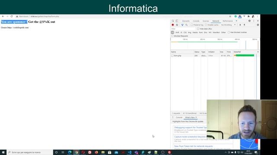The image size is (277, 155).
Task: Switch to the Elements tab
Action: [186, 21]
